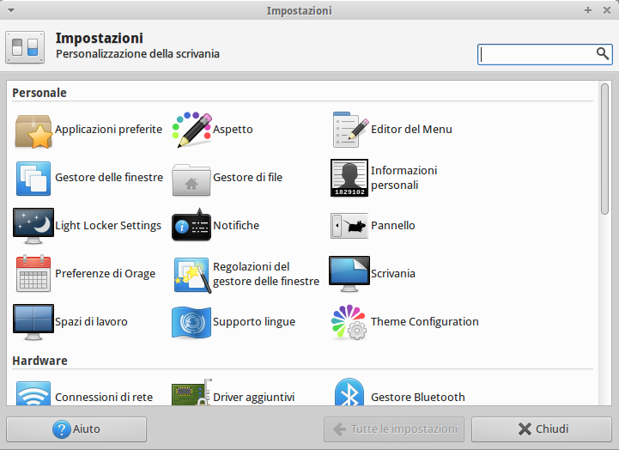Open Light Locker Settings moon icon
Image resolution: width=619 pixels, height=450 pixels.
pyautogui.click(x=33, y=226)
